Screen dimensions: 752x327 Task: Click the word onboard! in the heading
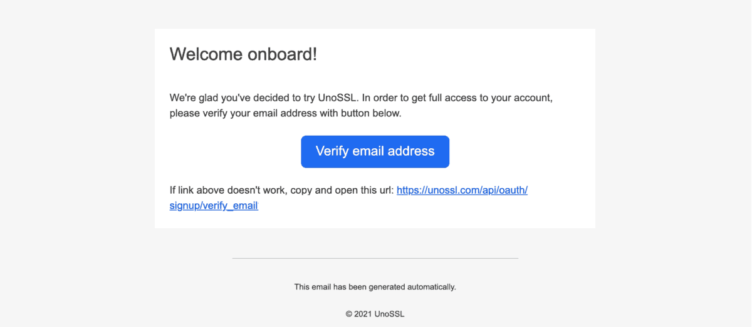(281, 54)
